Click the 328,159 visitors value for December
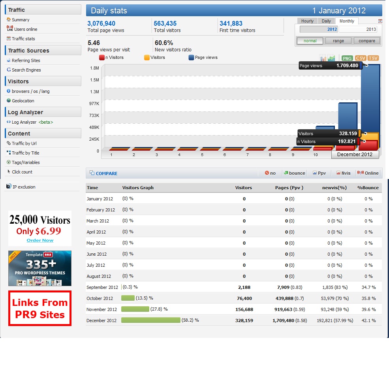 point(244,321)
